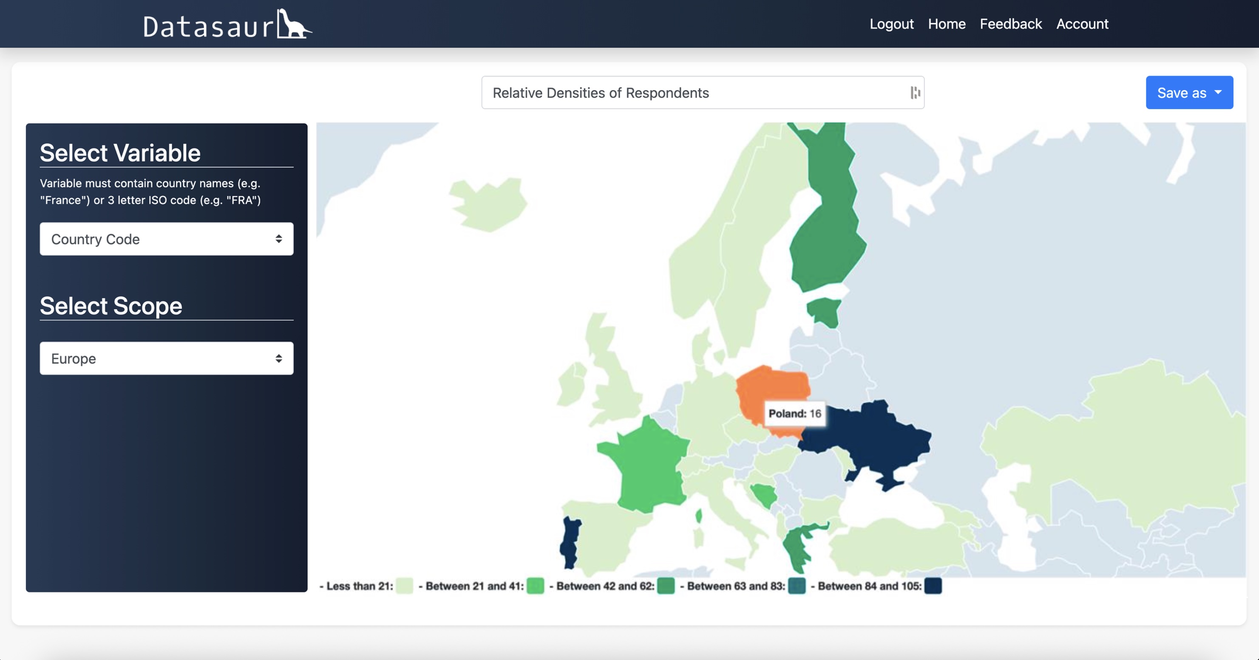
Task: Click the Between 42 and 62 legend swatch
Action: coord(666,586)
